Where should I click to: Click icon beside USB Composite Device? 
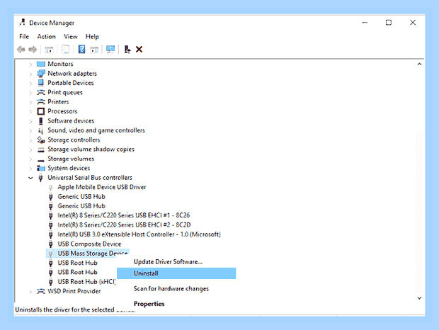pos(51,244)
